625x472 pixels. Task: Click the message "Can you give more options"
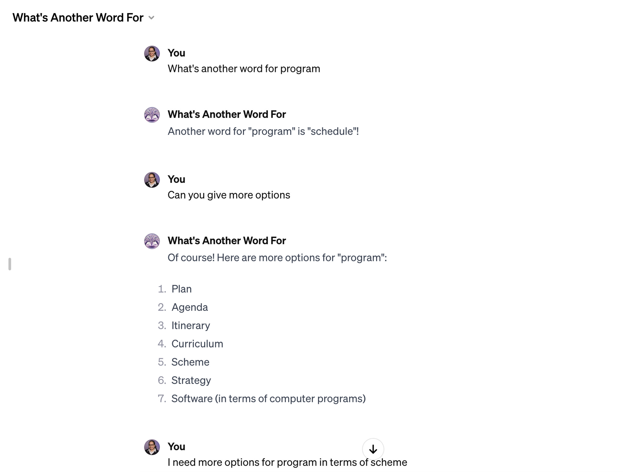229,195
